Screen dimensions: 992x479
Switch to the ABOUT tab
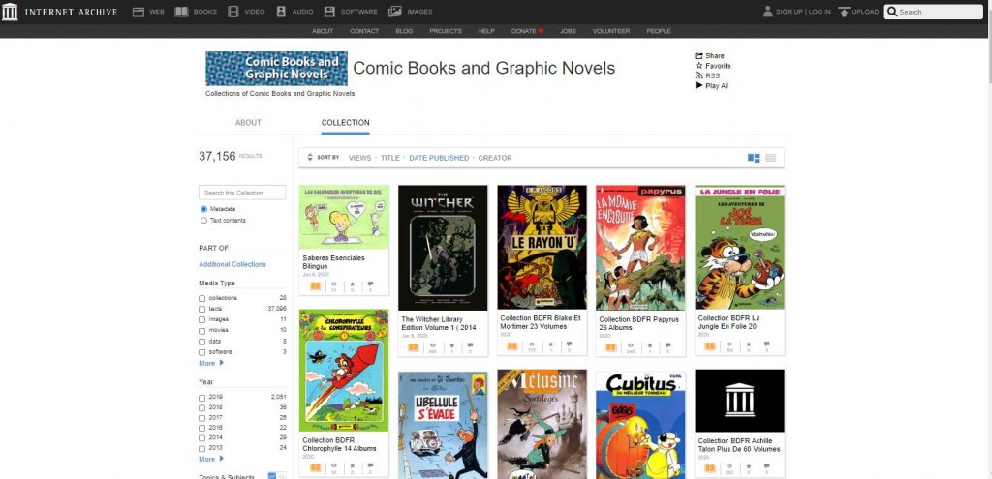pos(248,123)
